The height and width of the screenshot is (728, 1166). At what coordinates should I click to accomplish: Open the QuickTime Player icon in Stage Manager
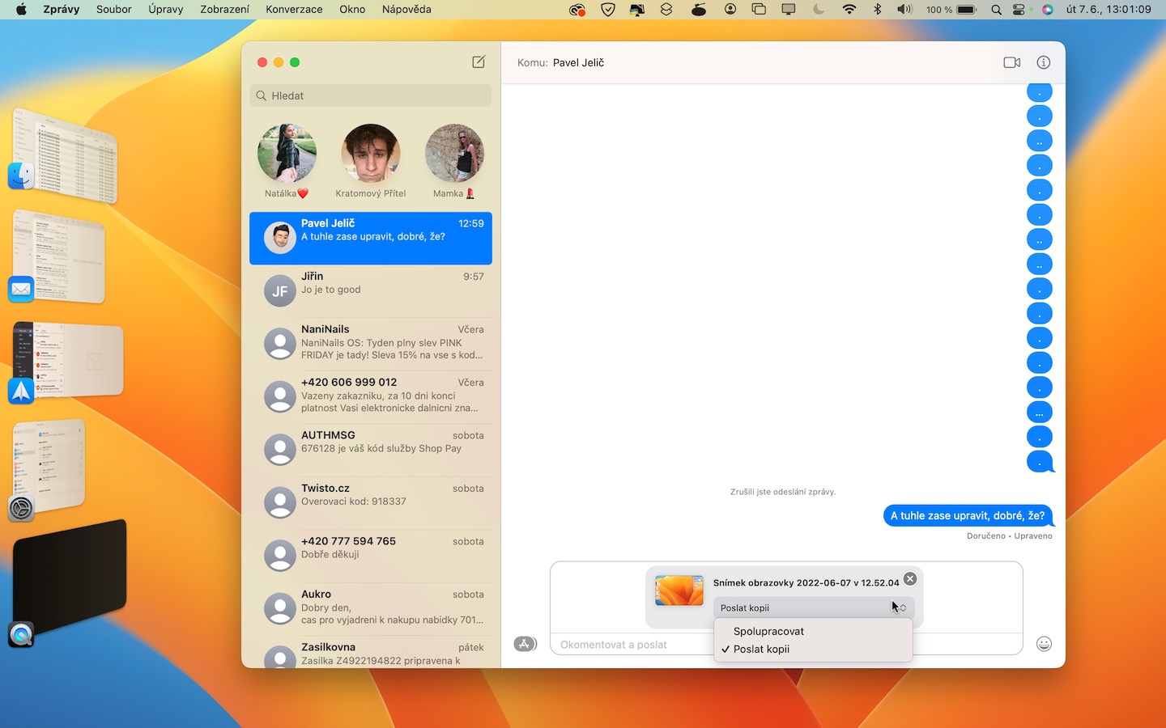pyautogui.click(x=21, y=634)
